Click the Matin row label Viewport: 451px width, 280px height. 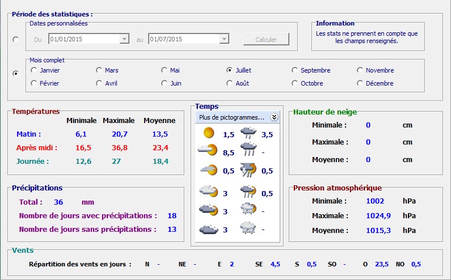28,134
